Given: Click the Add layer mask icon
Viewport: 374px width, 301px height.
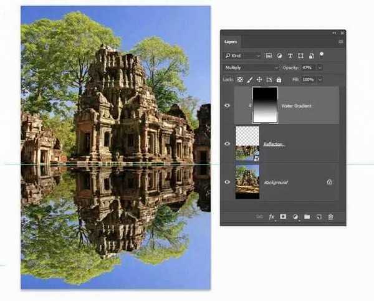Looking at the screenshot, I should (282, 217).
